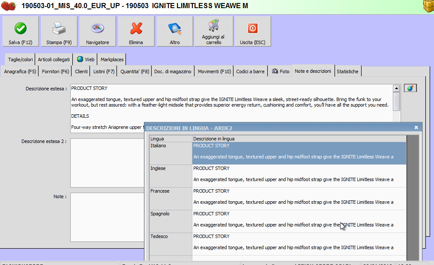Print using the Stampa (F9) button

point(59,31)
